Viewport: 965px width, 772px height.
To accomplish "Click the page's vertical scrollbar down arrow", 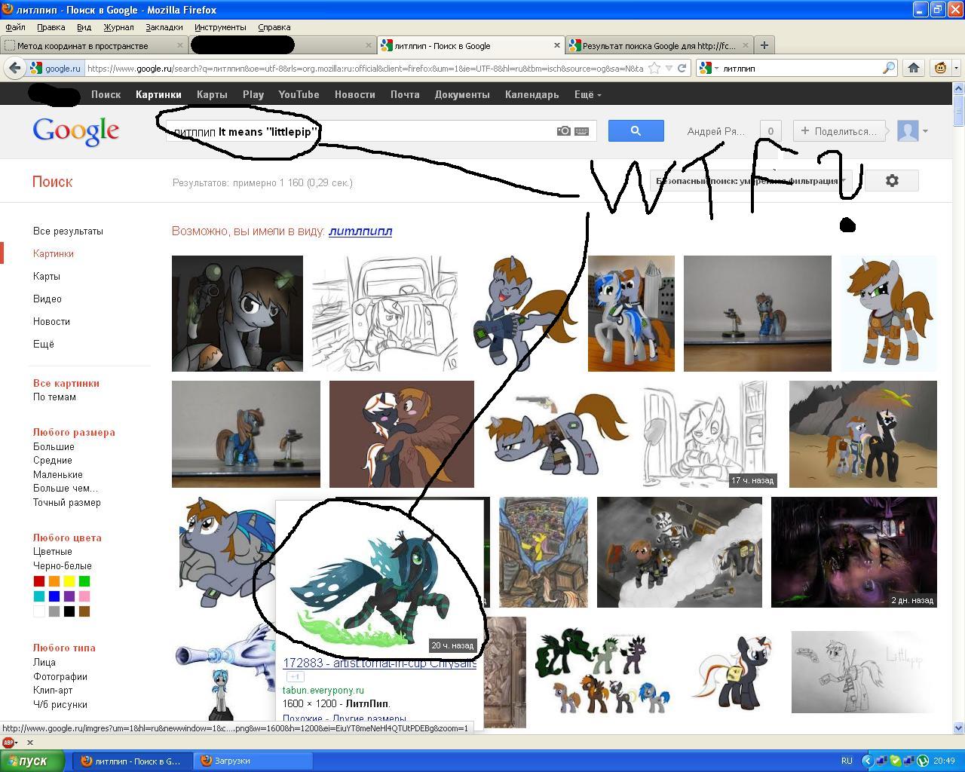I will pyautogui.click(x=959, y=728).
